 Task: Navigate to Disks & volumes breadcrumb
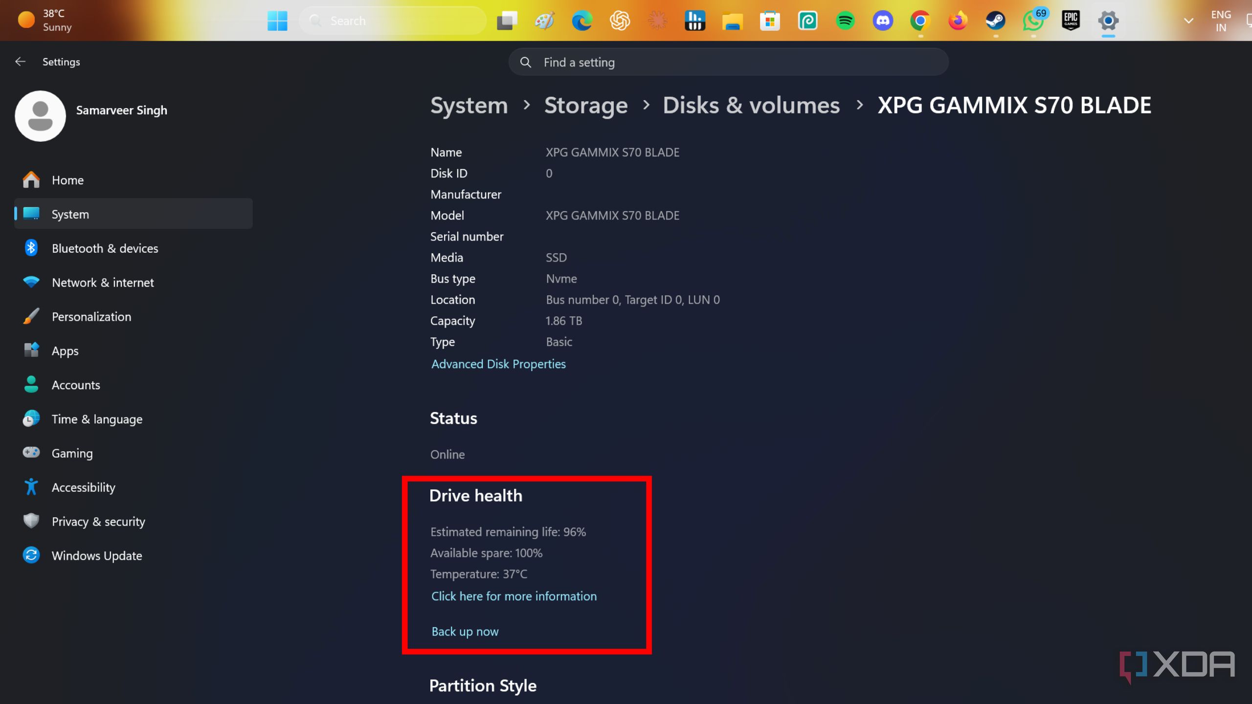[751, 106]
